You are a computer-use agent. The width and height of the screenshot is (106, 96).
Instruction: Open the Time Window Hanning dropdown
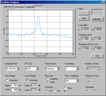(58, 68)
